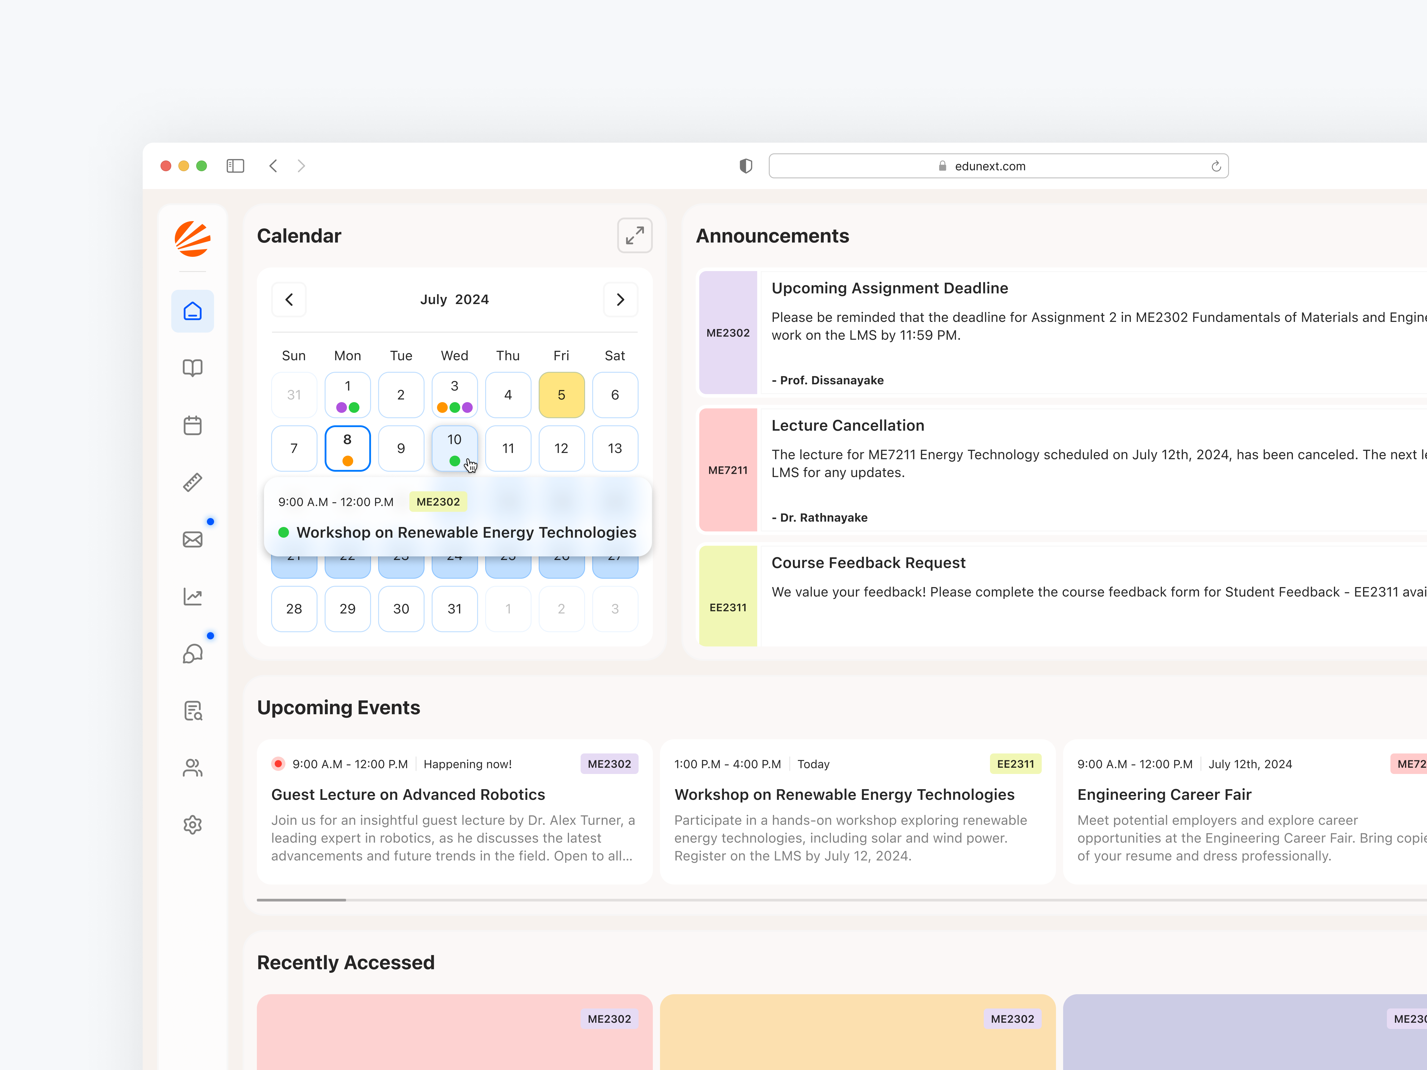Go to previous month in calendar
Image resolution: width=1427 pixels, height=1070 pixels.
click(x=289, y=299)
